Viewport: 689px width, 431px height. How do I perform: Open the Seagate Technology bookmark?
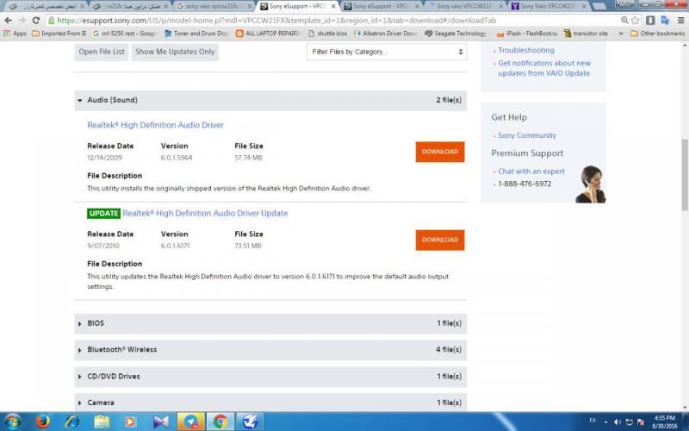point(456,34)
